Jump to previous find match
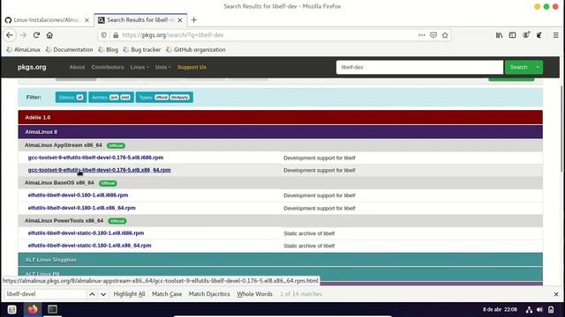The width and height of the screenshot is (565, 317). point(92,294)
